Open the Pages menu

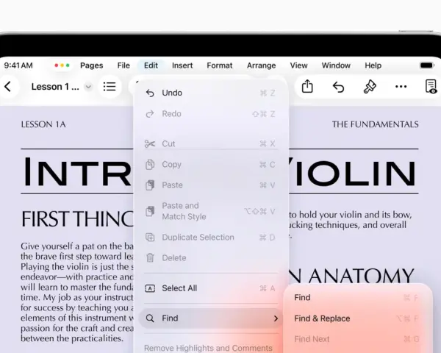tap(91, 65)
